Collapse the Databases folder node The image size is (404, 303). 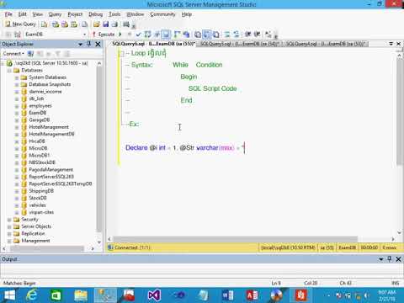click(9, 71)
